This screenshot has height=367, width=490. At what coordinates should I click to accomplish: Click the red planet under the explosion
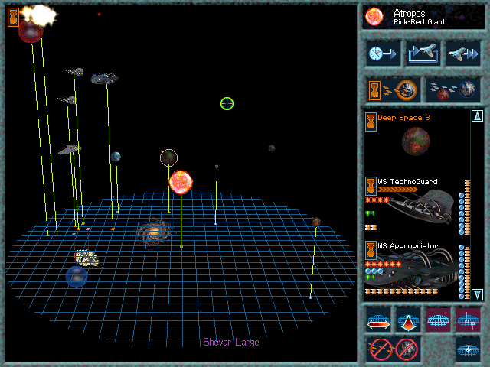pos(29,32)
